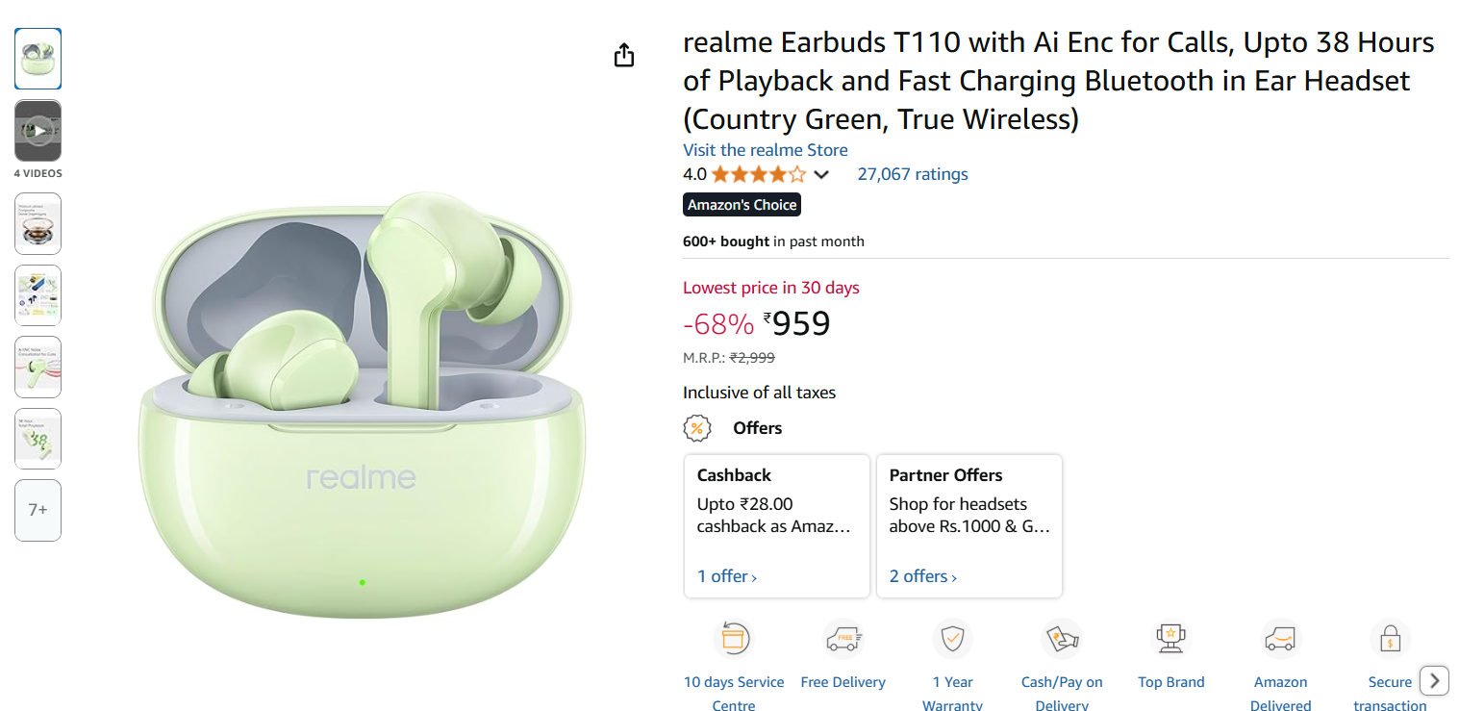1459x711 pixels.
Task: Click the Cash/Pay on Delivery icon
Action: 1062,639
